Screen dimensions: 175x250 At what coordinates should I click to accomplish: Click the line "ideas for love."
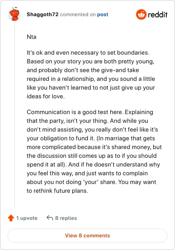coord(45,96)
